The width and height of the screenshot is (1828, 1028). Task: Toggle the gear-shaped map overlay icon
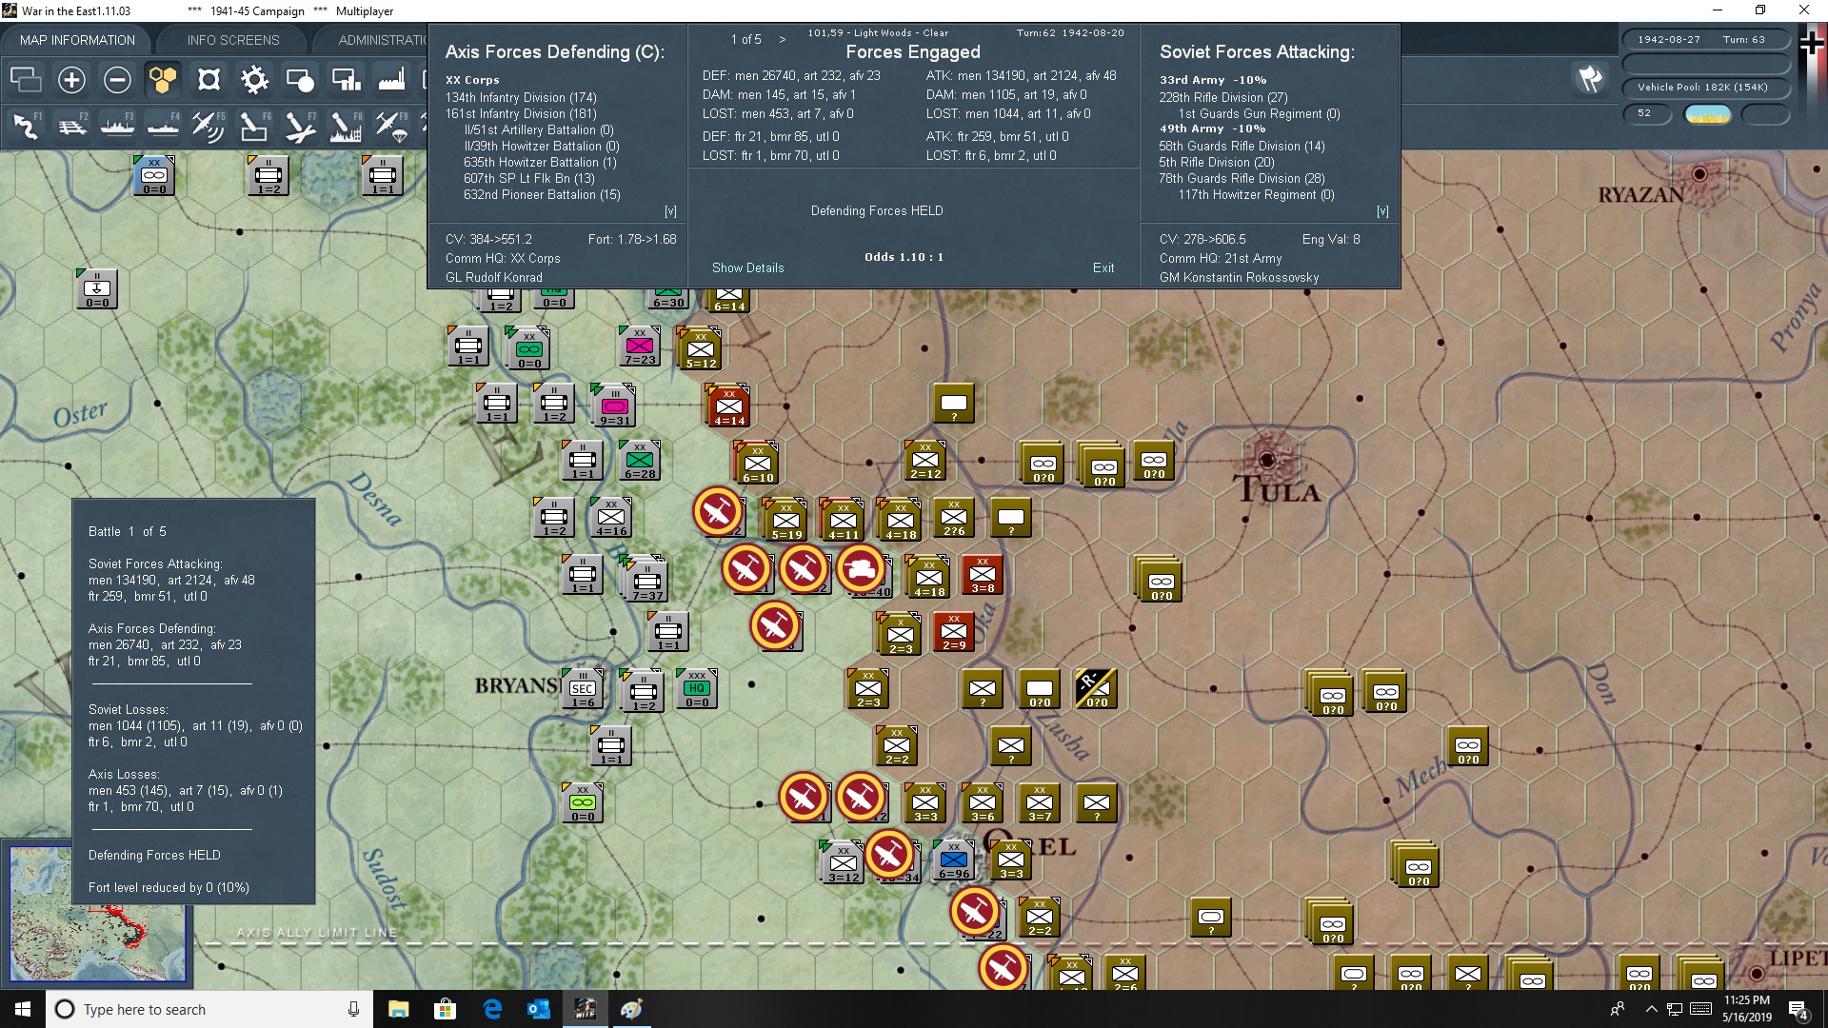pos(254,80)
